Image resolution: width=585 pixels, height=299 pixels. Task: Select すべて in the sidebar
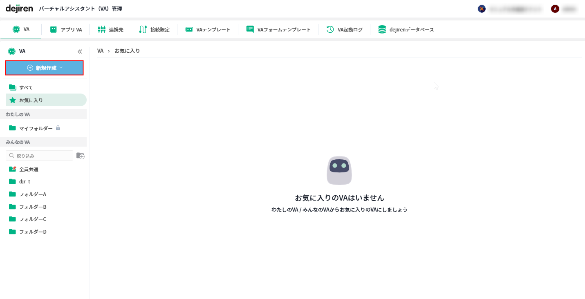pos(26,87)
